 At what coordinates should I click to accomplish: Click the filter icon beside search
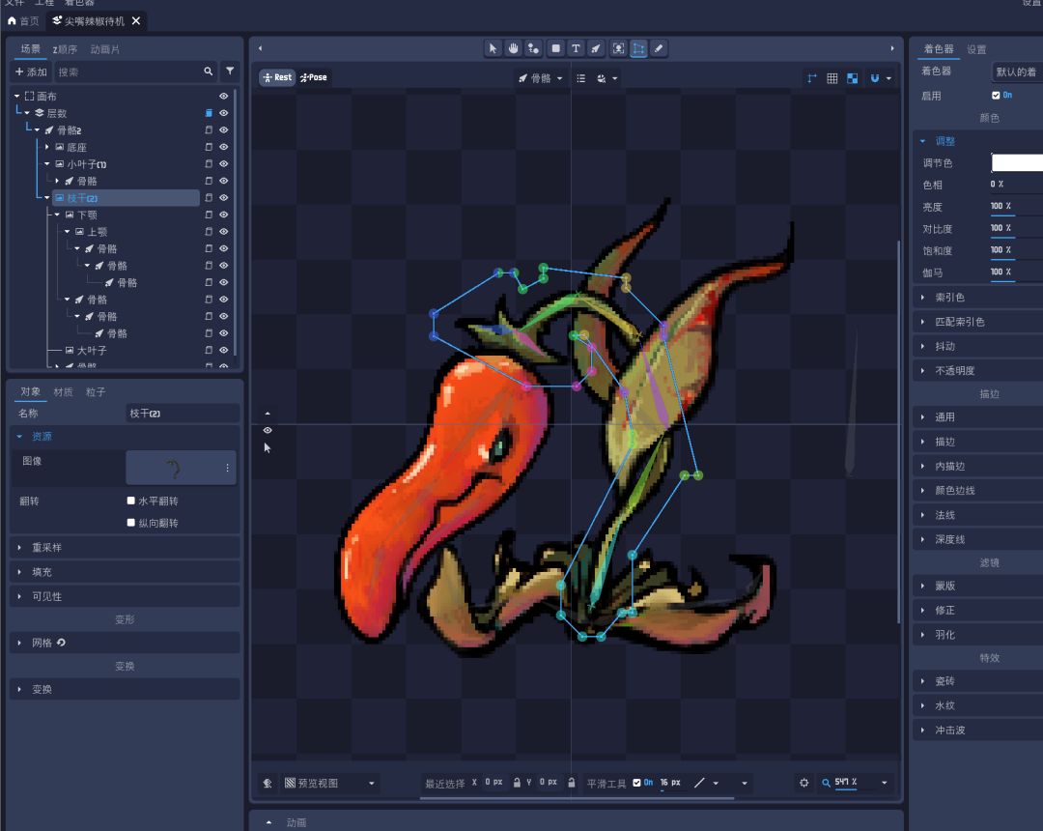coord(230,72)
